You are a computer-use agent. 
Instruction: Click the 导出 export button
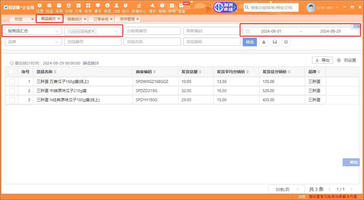point(323,60)
